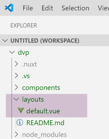Image resolution: width=109 pixels, height=139 pixels.
Task: Select the components folder label
Action: pyautogui.click(x=41, y=88)
